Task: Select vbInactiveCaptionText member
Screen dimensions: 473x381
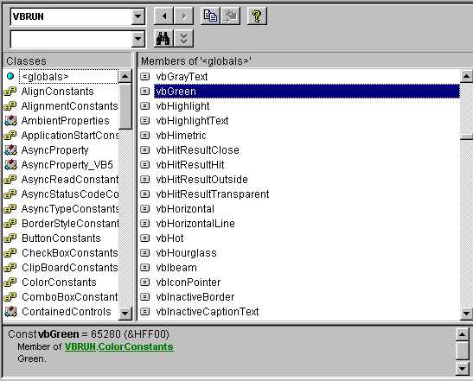Action: coord(208,311)
